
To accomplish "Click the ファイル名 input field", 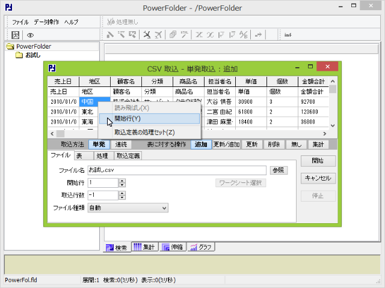I will point(177,170).
